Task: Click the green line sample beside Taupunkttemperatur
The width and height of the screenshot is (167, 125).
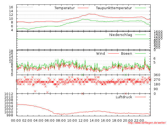Action: [x=141, y=8]
